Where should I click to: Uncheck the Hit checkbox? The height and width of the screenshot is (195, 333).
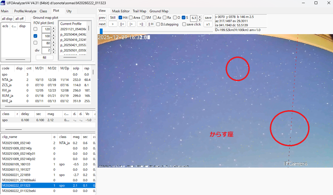120,17
